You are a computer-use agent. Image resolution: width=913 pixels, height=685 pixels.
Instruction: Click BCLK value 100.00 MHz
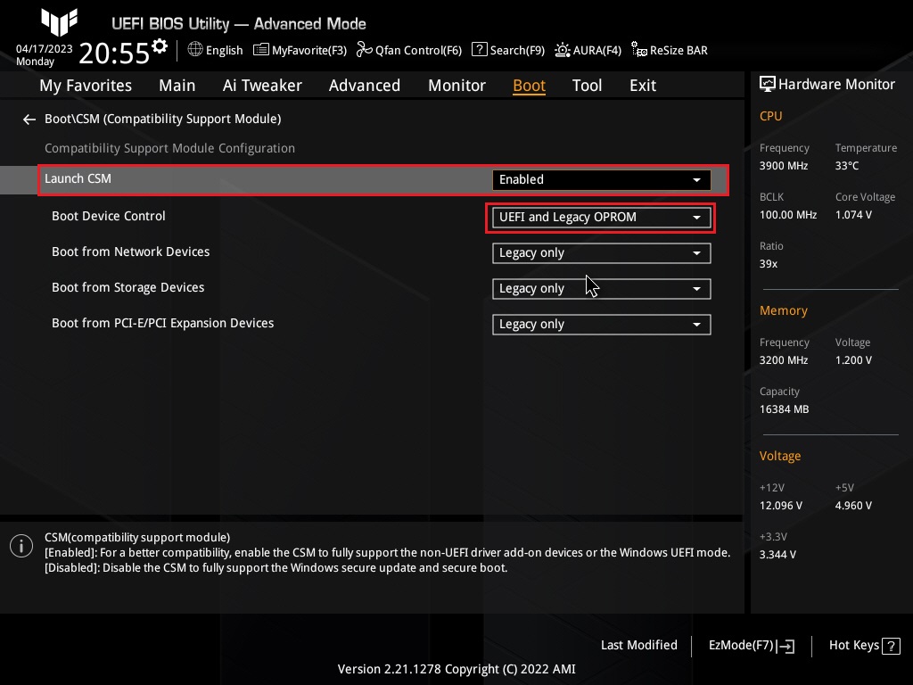click(x=788, y=215)
